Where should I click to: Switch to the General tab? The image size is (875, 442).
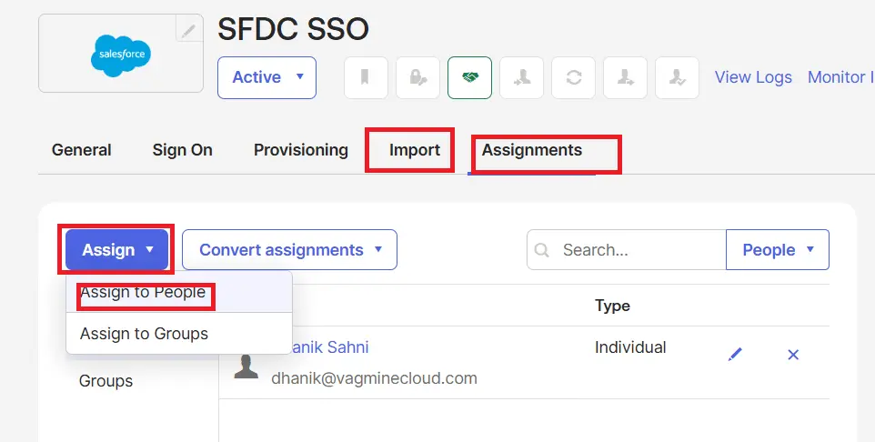point(82,150)
